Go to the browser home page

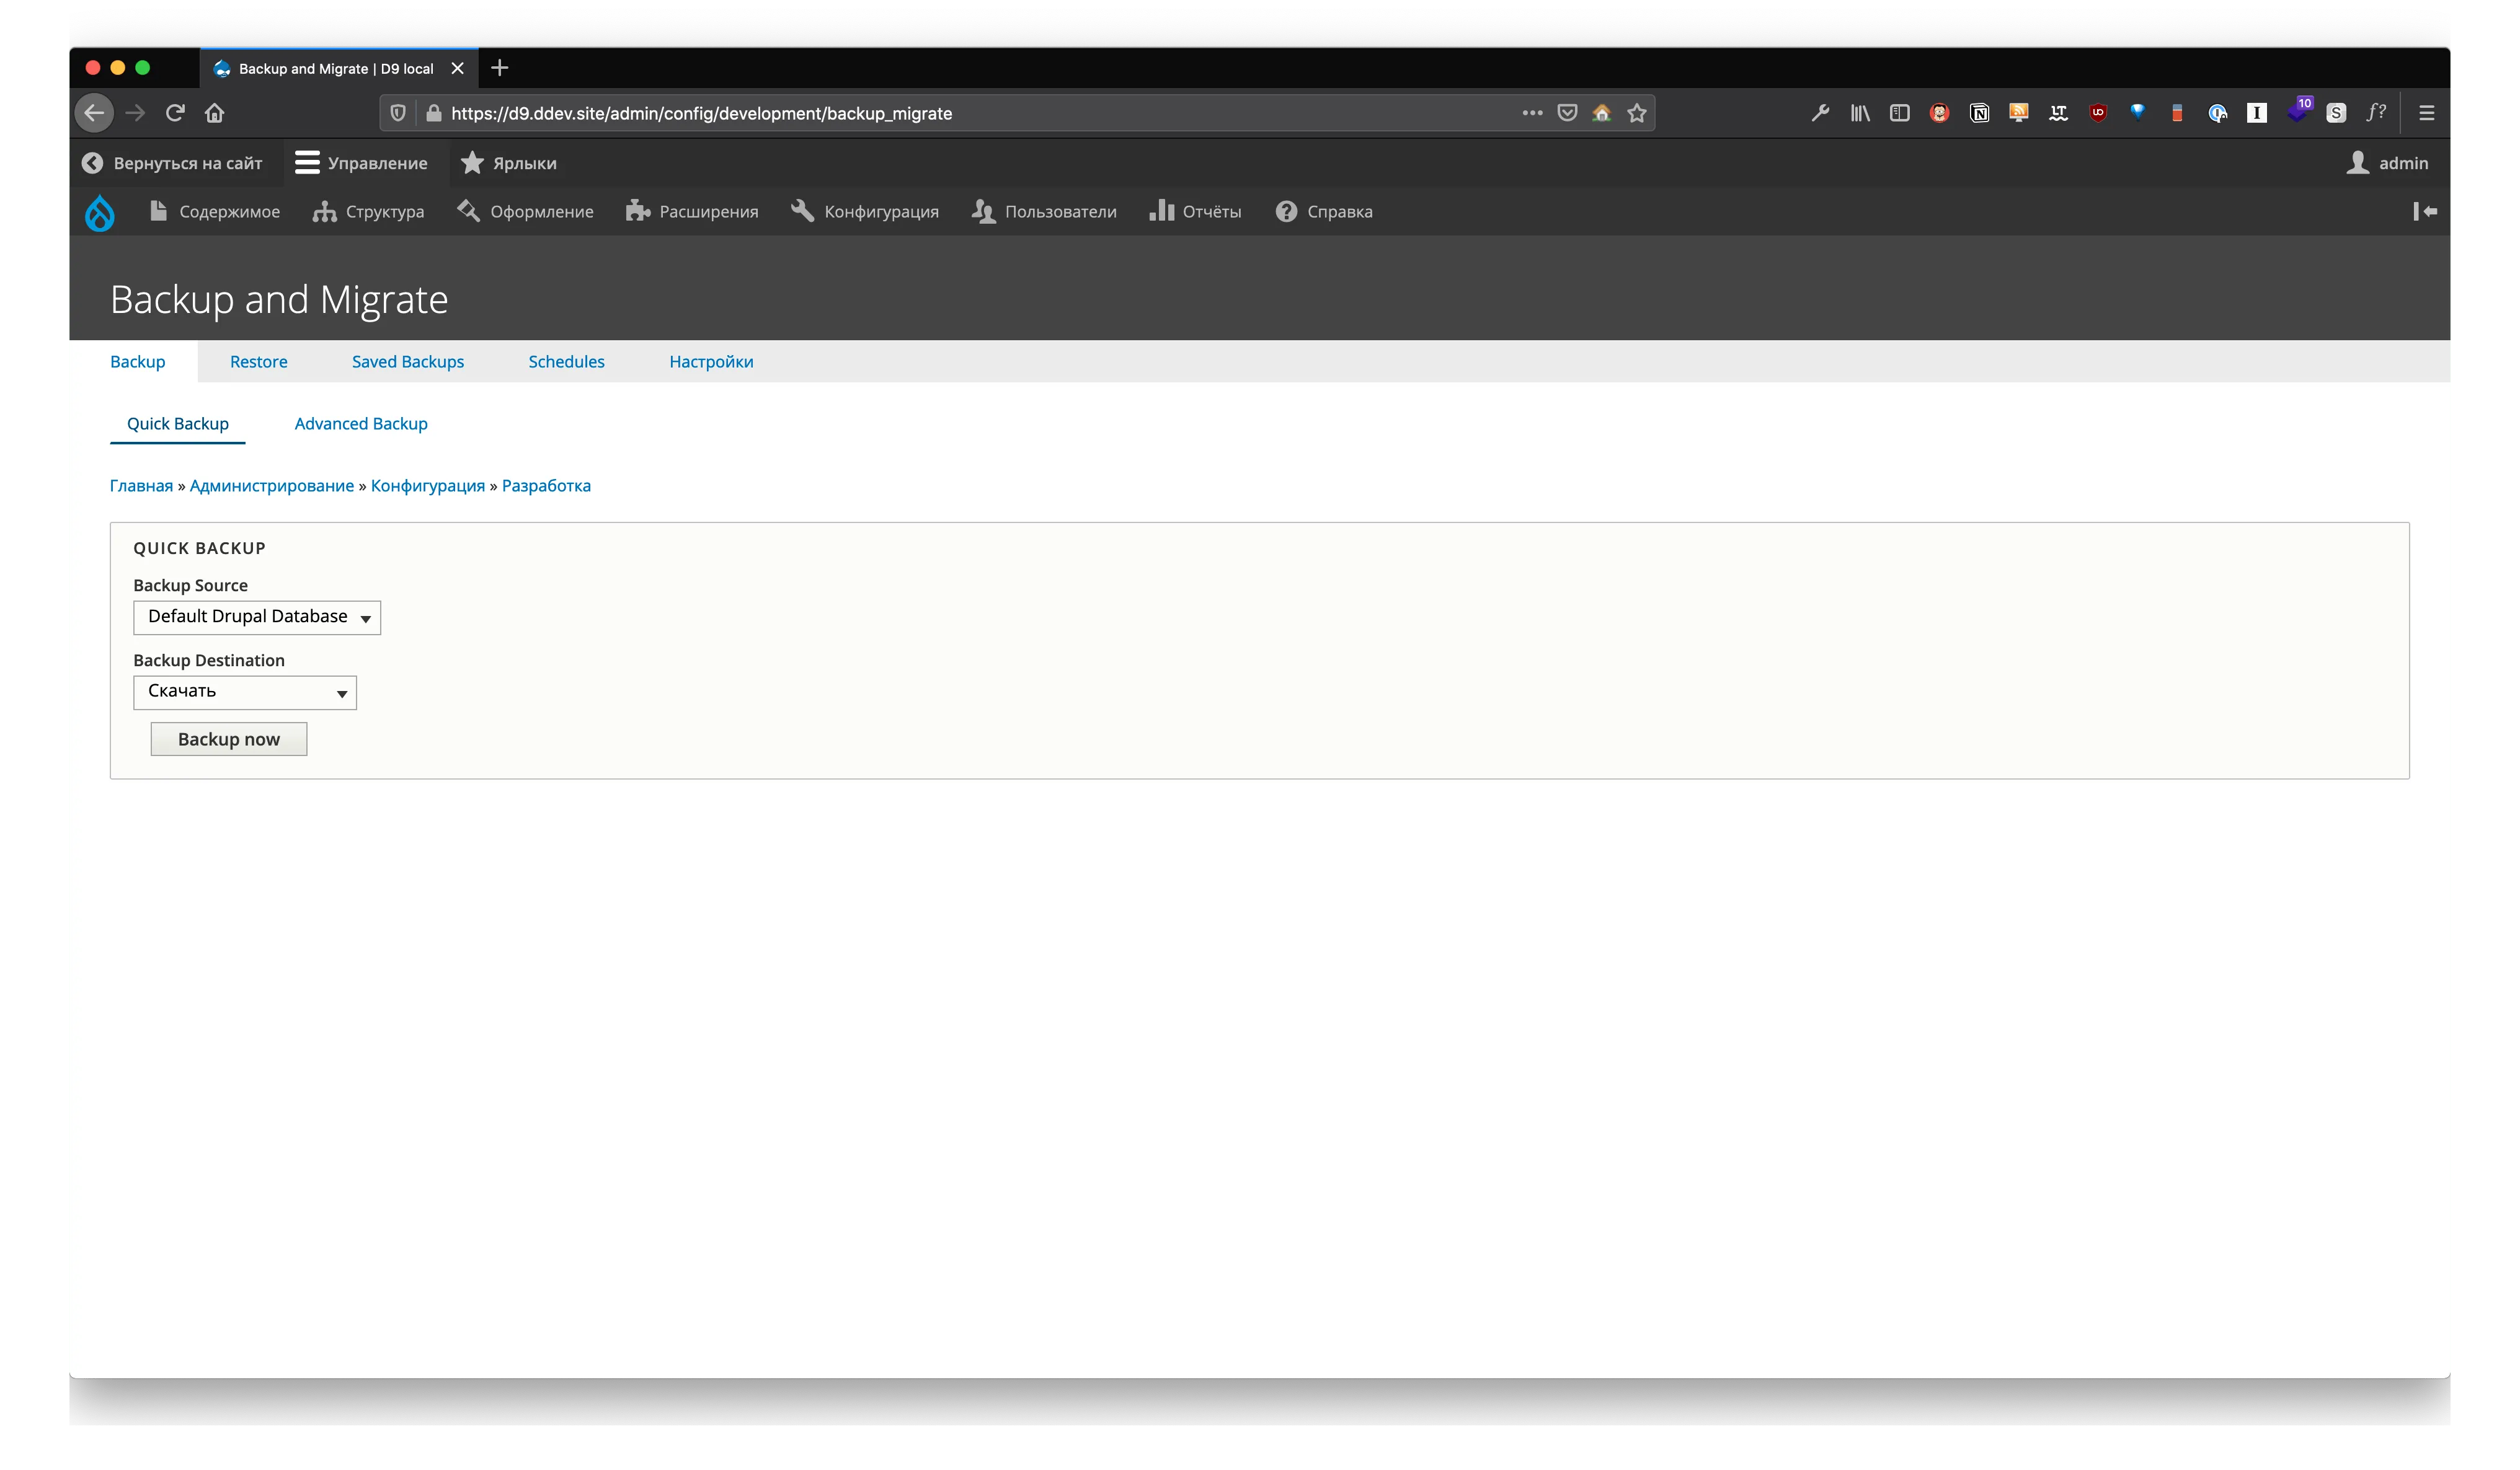click(x=214, y=113)
